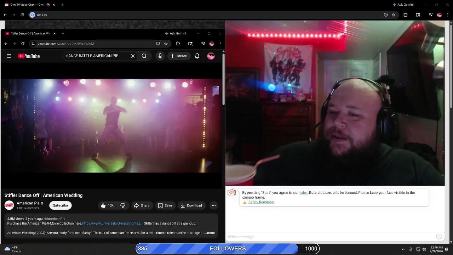
Task: Open the weather widget showing 49°F Cloudy
Action: [x=12, y=249]
